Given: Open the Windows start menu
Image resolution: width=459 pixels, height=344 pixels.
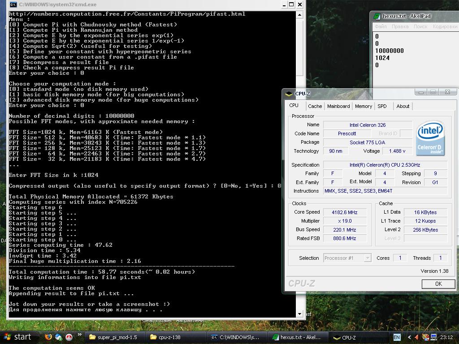Looking at the screenshot, I should 17,337.
